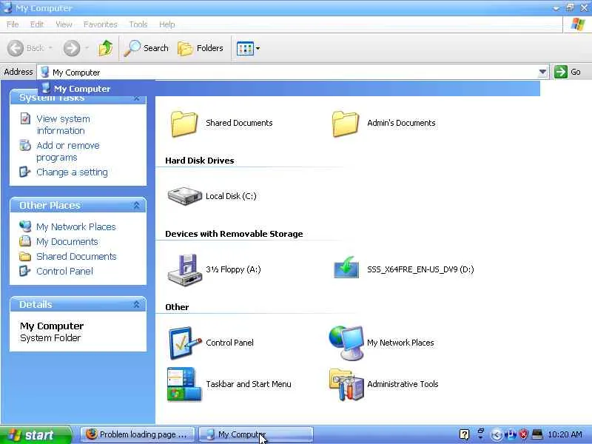This screenshot has height=444, width=592.
Task: Click the Administrative Tools label
Action: (403, 384)
